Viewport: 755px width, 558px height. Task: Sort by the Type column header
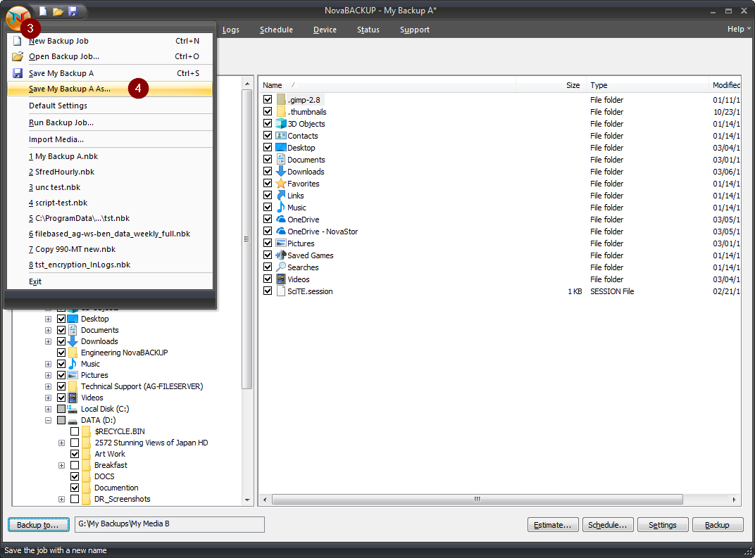[x=647, y=85]
